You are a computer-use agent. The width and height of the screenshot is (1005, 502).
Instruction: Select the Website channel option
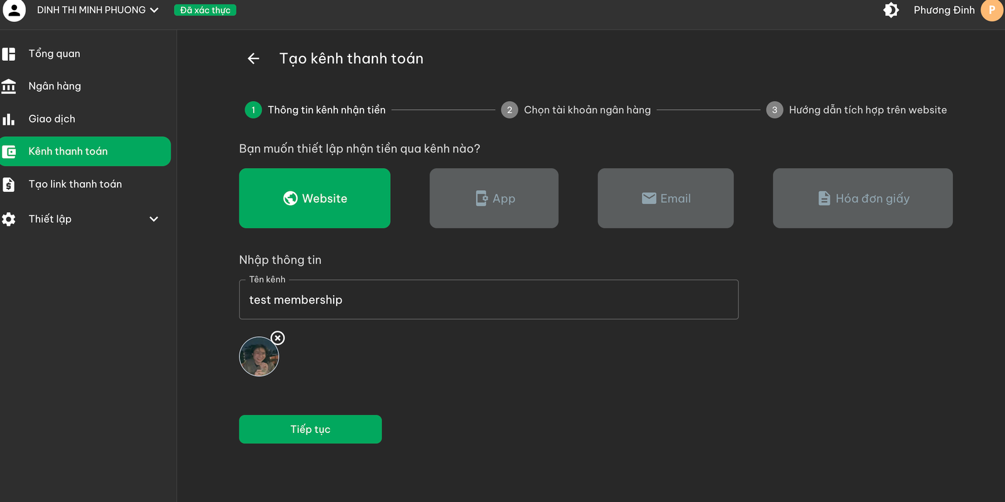[315, 198]
